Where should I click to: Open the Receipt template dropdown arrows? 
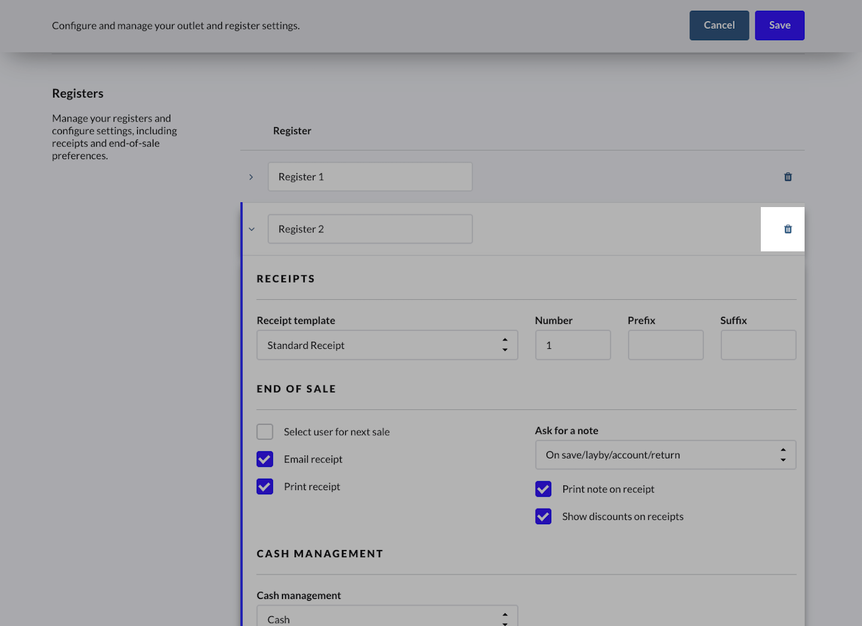click(x=505, y=345)
